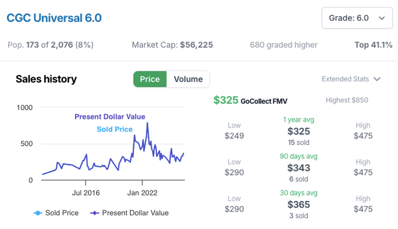Click the Grade dropdown chevron arrow

(382, 18)
